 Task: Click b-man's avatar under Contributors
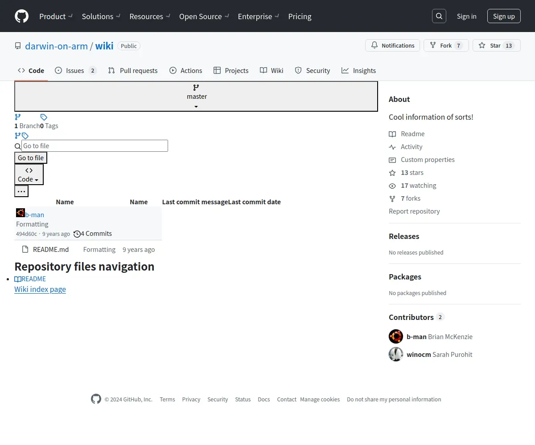[396, 336]
